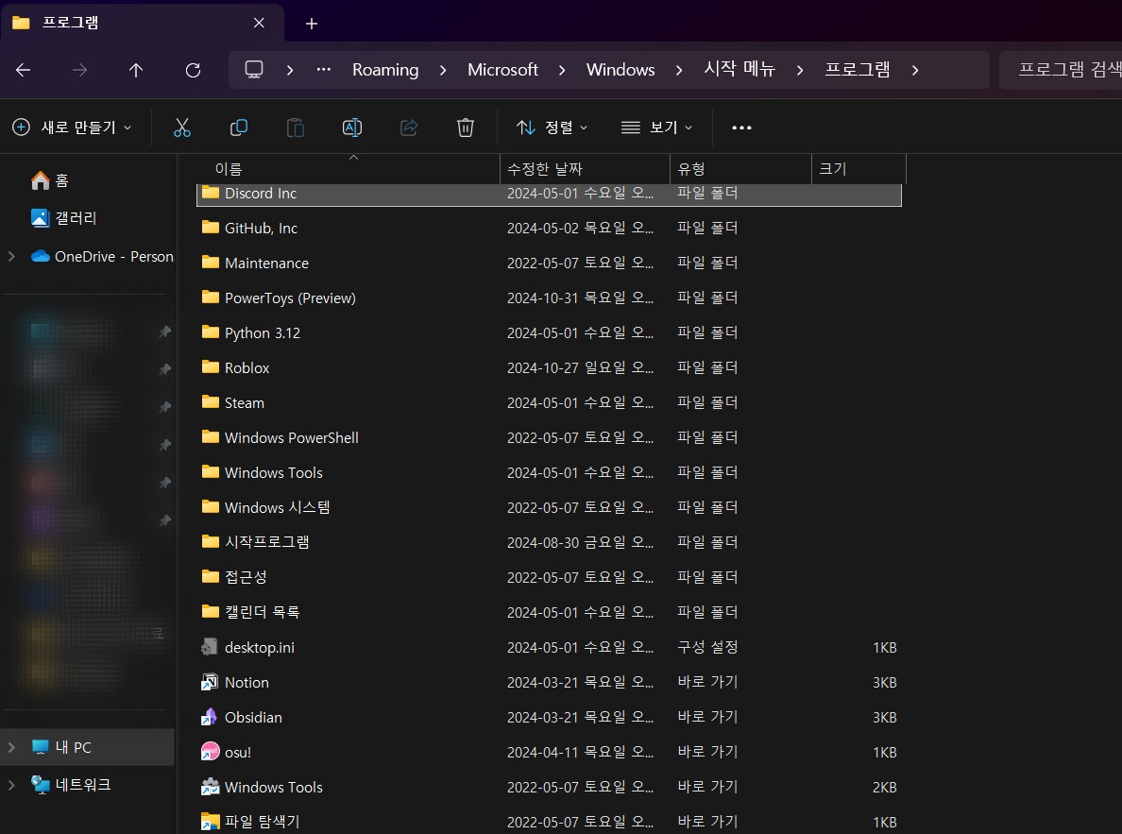This screenshot has width=1122, height=834.
Task: Click the Obsidian shortcut icon
Action: tap(210, 717)
